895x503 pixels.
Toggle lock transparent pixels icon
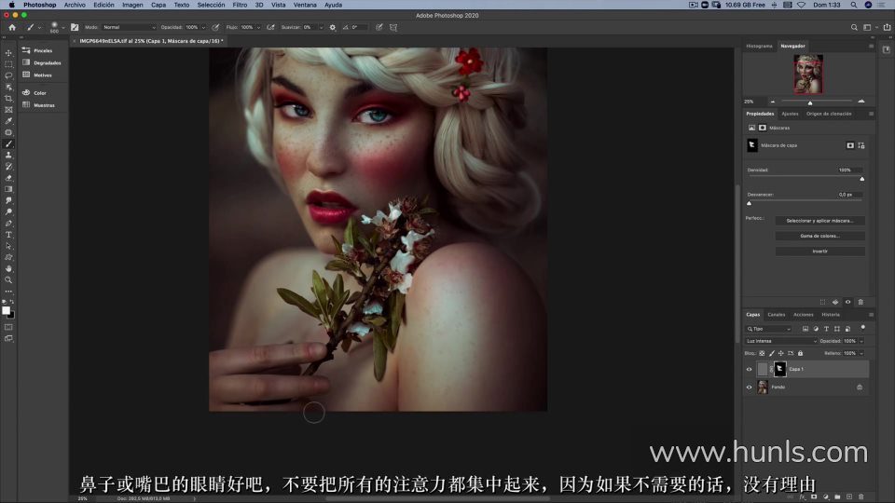pyautogui.click(x=762, y=354)
